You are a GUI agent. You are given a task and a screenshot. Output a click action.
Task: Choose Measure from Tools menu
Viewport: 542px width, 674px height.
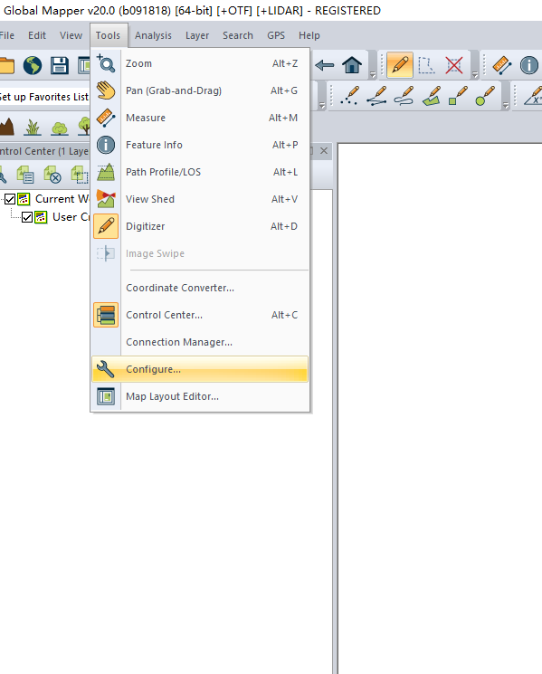(200, 118)
